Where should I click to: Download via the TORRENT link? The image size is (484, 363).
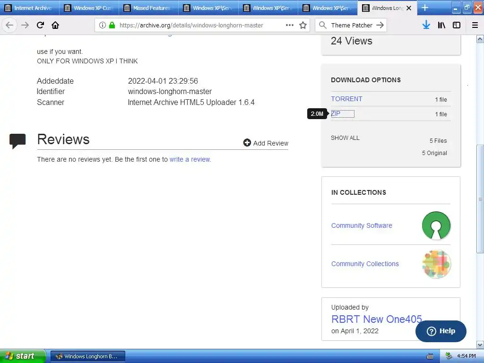pos(346,99)
